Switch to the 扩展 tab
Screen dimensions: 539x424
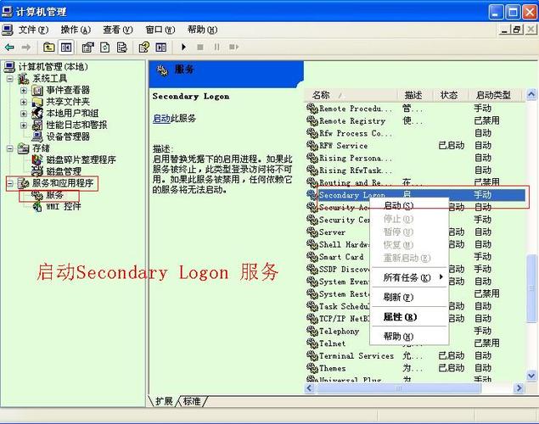164,401
